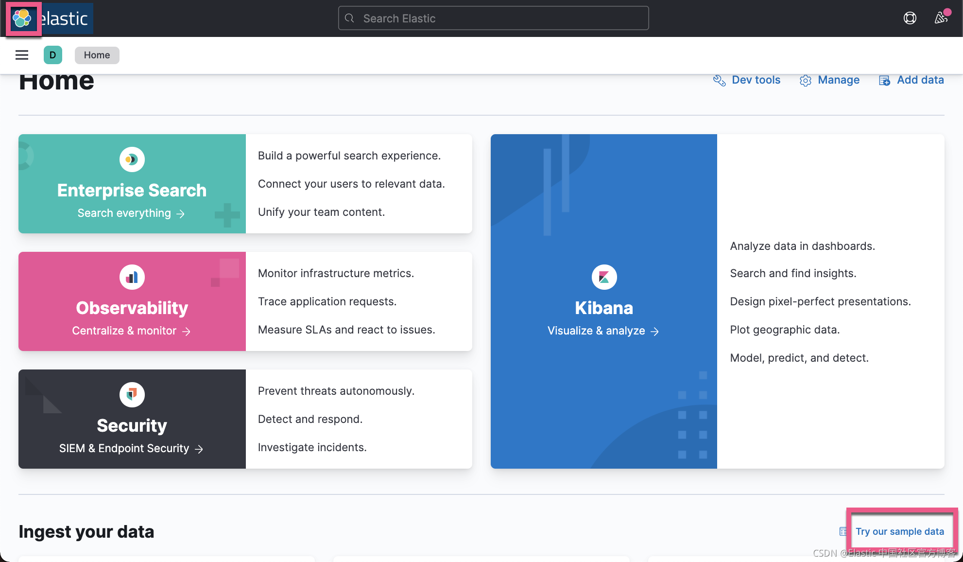
Task: Open the Kibana navigation menu
Action: click(21, 55)
